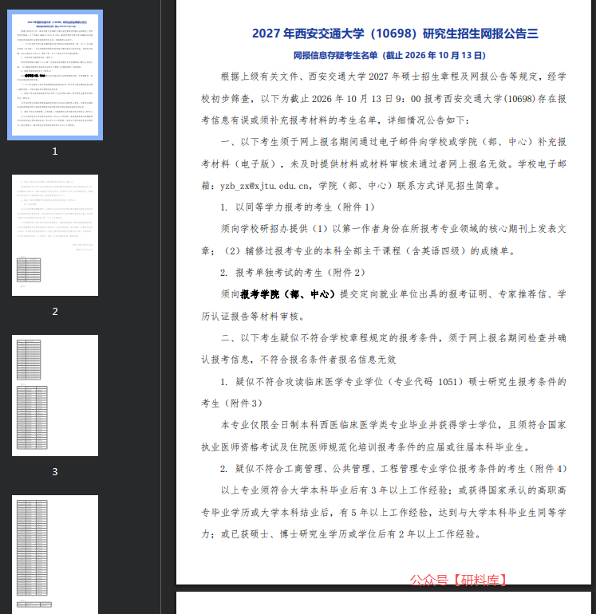This screenshot has height=614, width=596.
Task: Click line starting '二、以下考生疑似不符合学校章程'
Action: [393, 338]
